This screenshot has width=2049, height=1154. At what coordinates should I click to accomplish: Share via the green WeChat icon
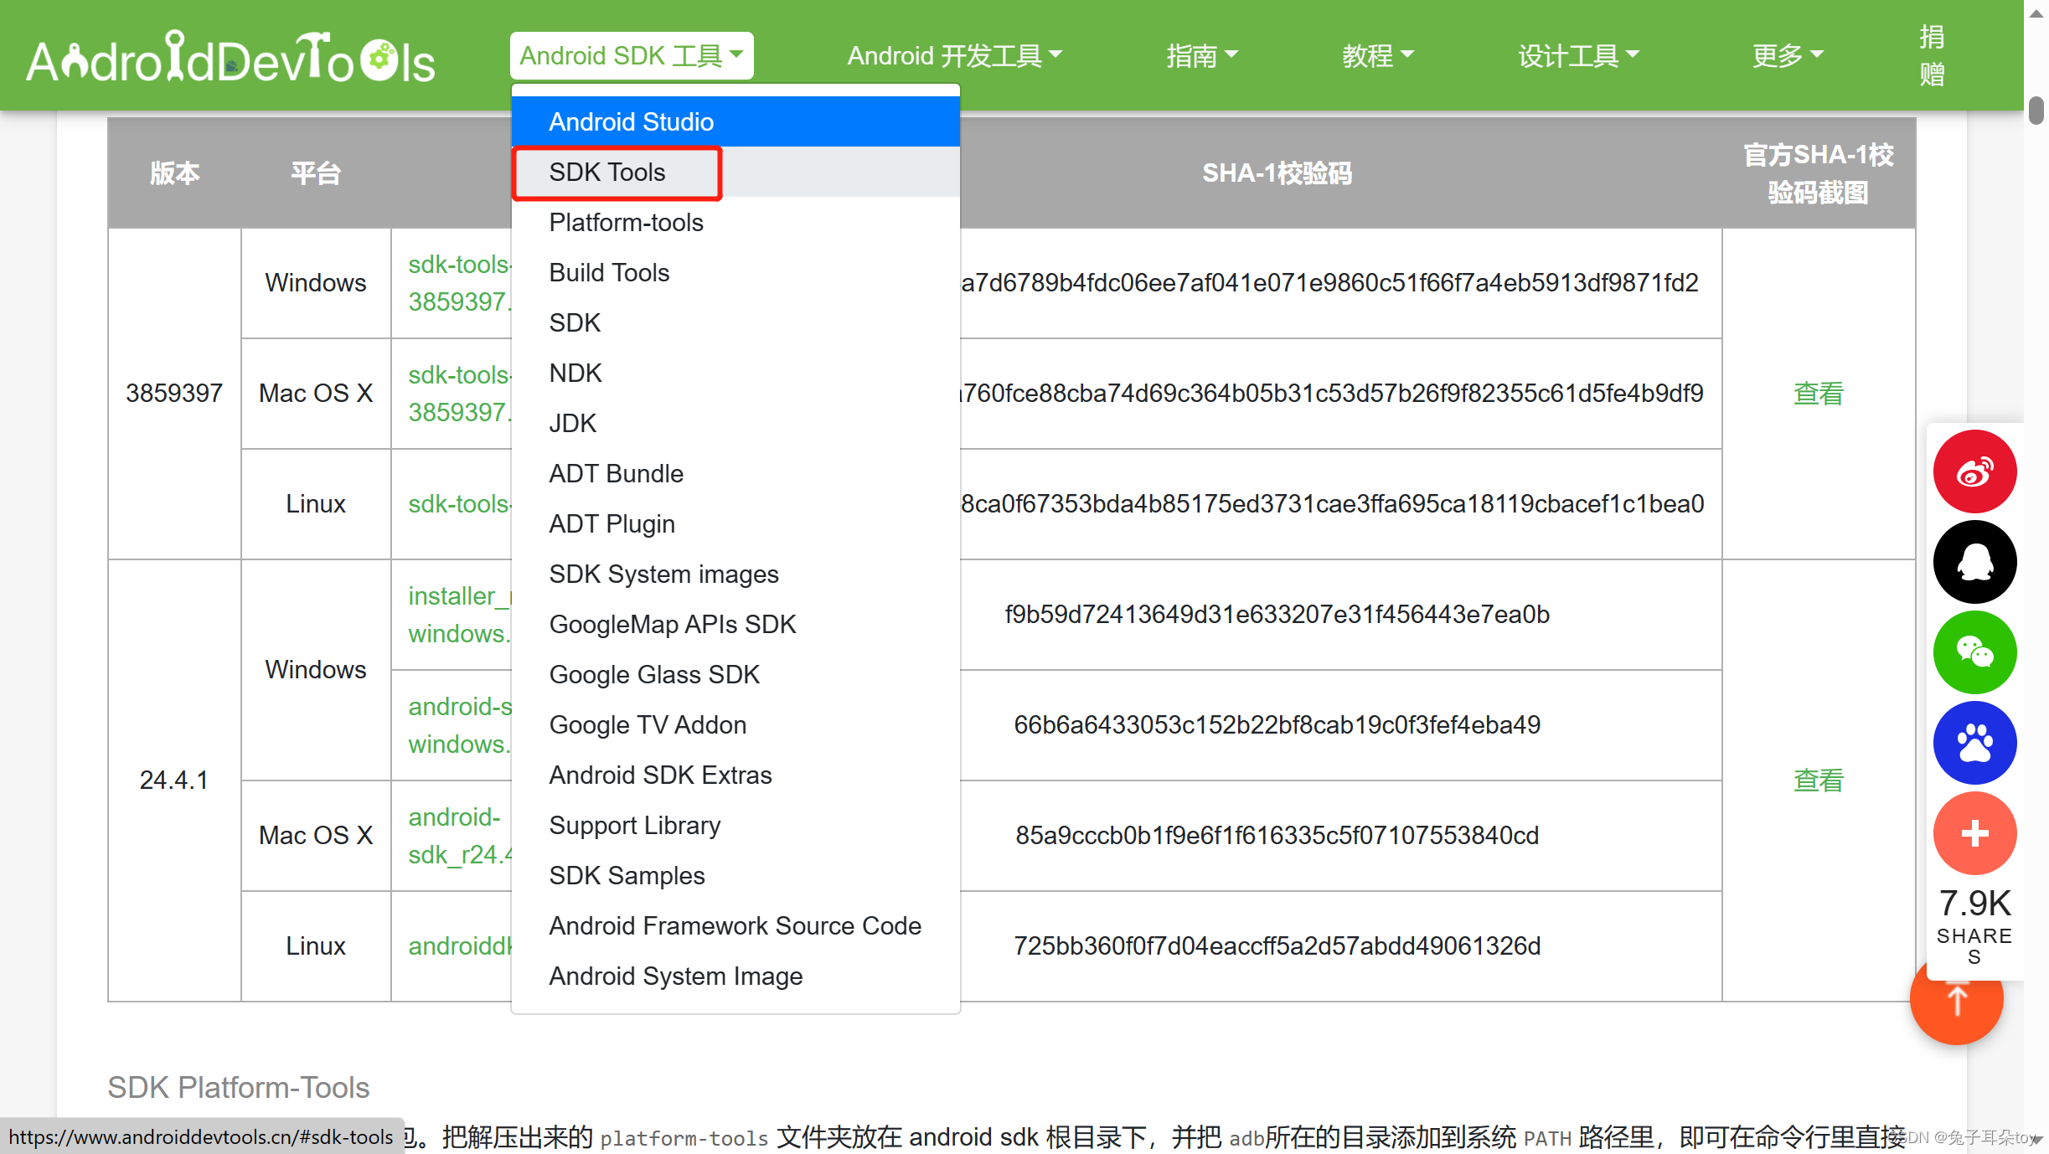pos(1974,652)
